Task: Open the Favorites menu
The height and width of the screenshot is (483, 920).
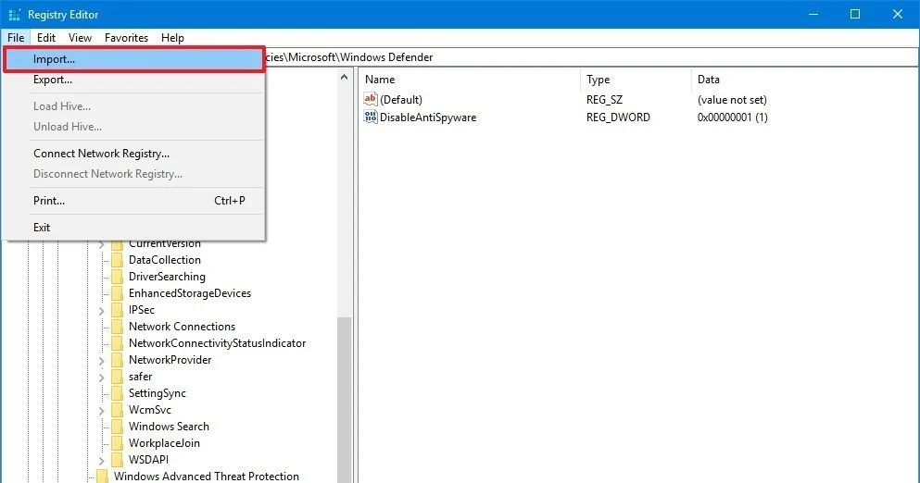Action: coord(126,38)
